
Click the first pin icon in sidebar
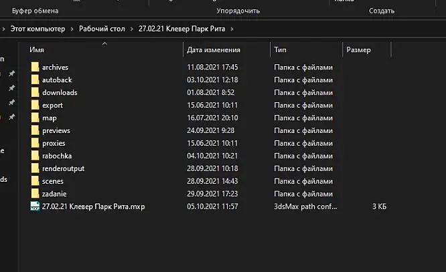[11, 74]
